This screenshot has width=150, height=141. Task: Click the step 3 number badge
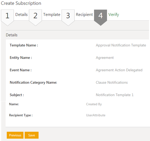(x=68, y=17)
